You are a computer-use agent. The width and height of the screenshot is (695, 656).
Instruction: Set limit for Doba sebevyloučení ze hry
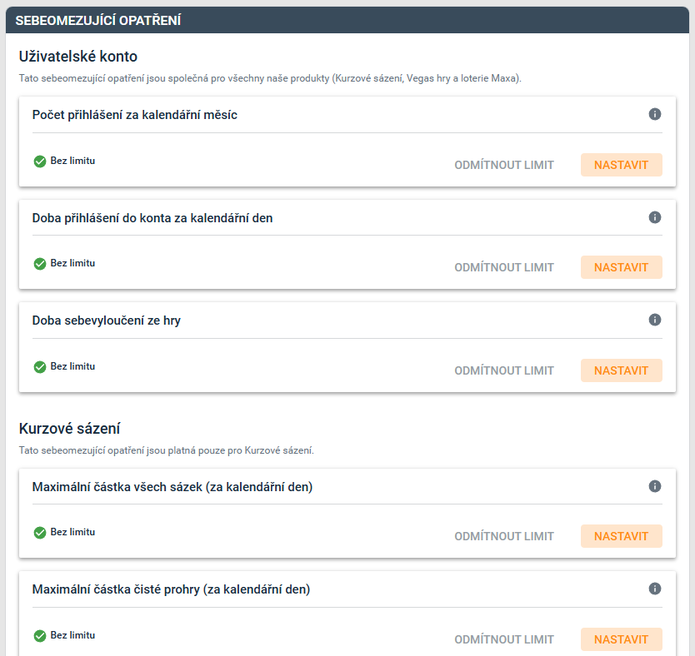(x=621, y=370)
